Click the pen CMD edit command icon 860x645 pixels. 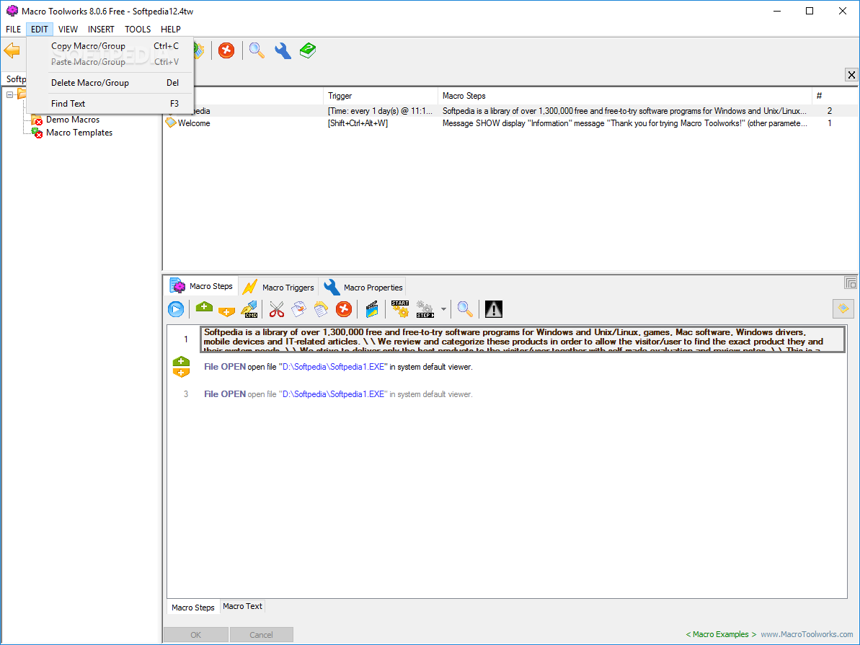click(249, 309)
